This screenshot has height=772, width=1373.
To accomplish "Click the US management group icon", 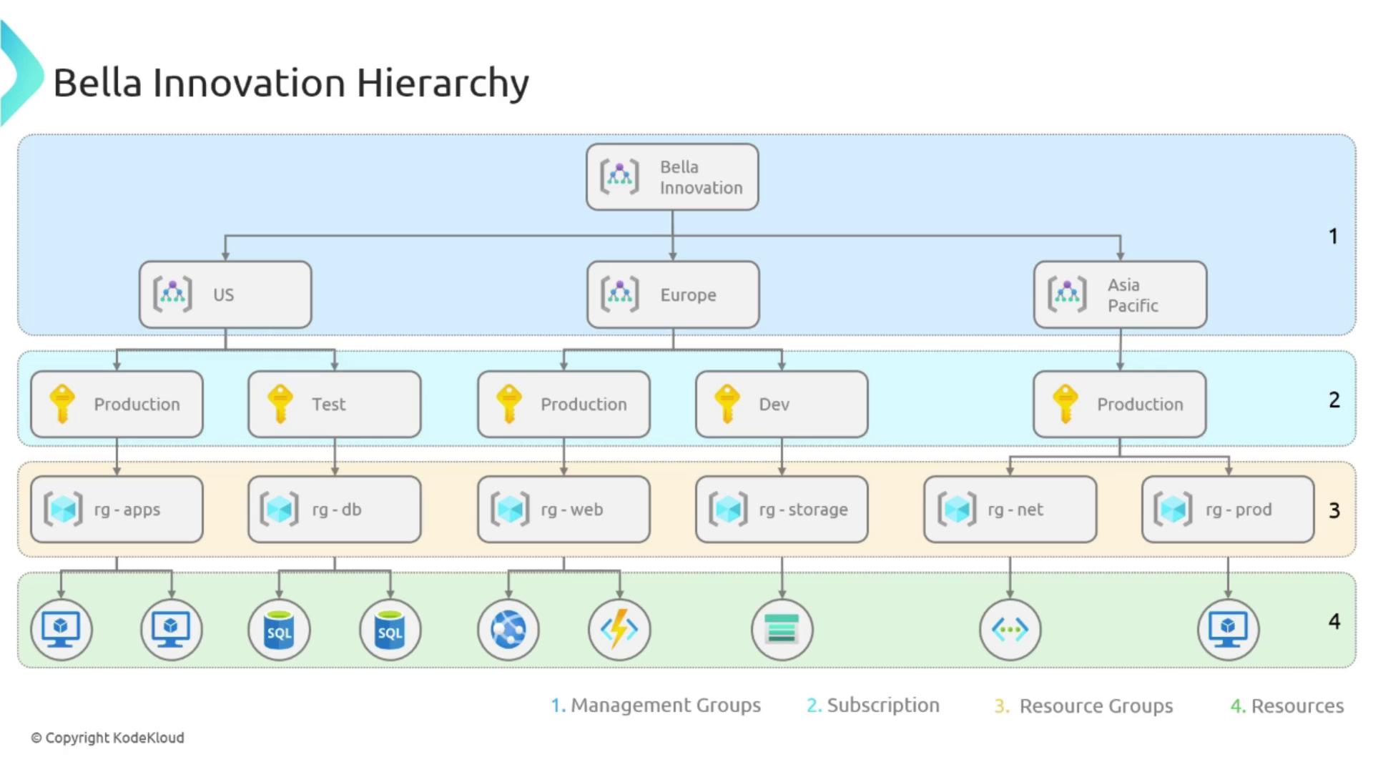I will coord(172,294).
